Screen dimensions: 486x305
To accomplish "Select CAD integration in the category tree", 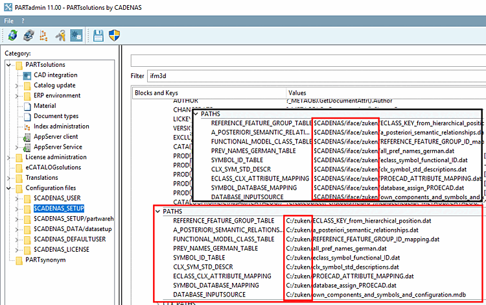I will 55,75.
